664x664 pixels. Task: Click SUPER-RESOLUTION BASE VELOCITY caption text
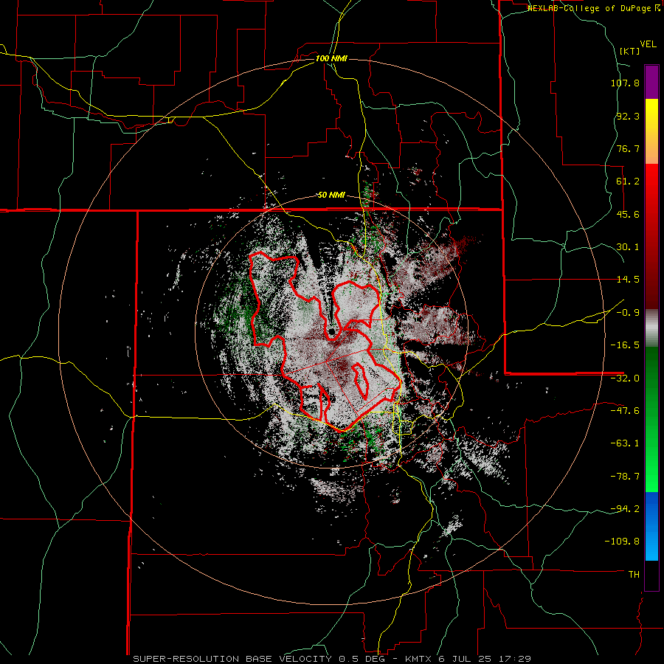[232, 659]
